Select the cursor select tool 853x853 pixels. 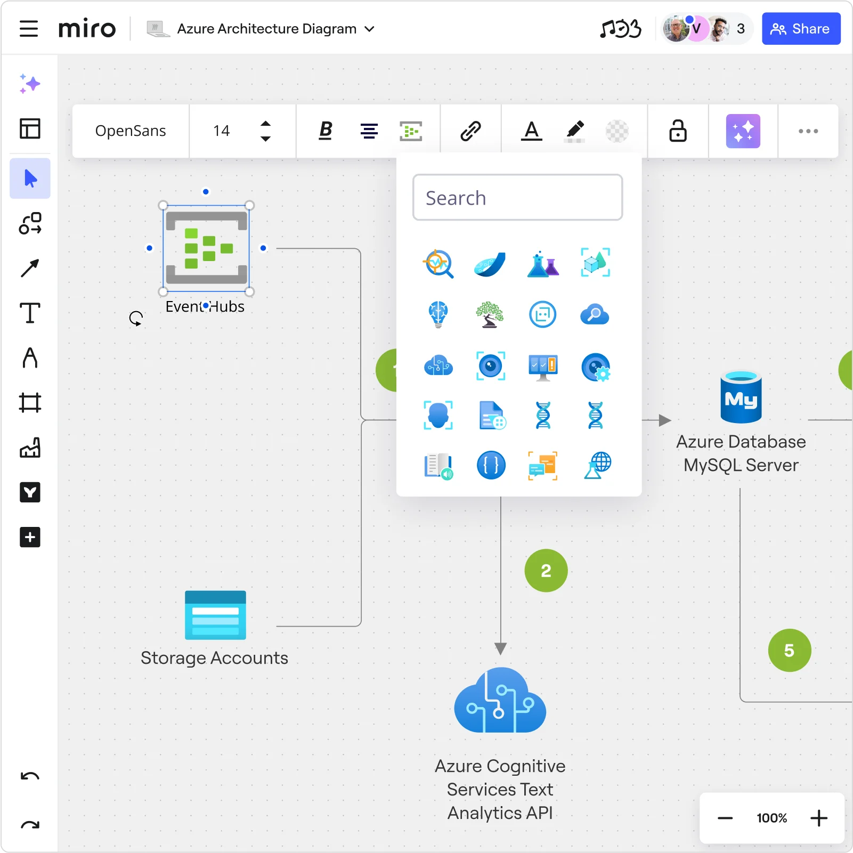pyautogui.click(x=30, y=178)
